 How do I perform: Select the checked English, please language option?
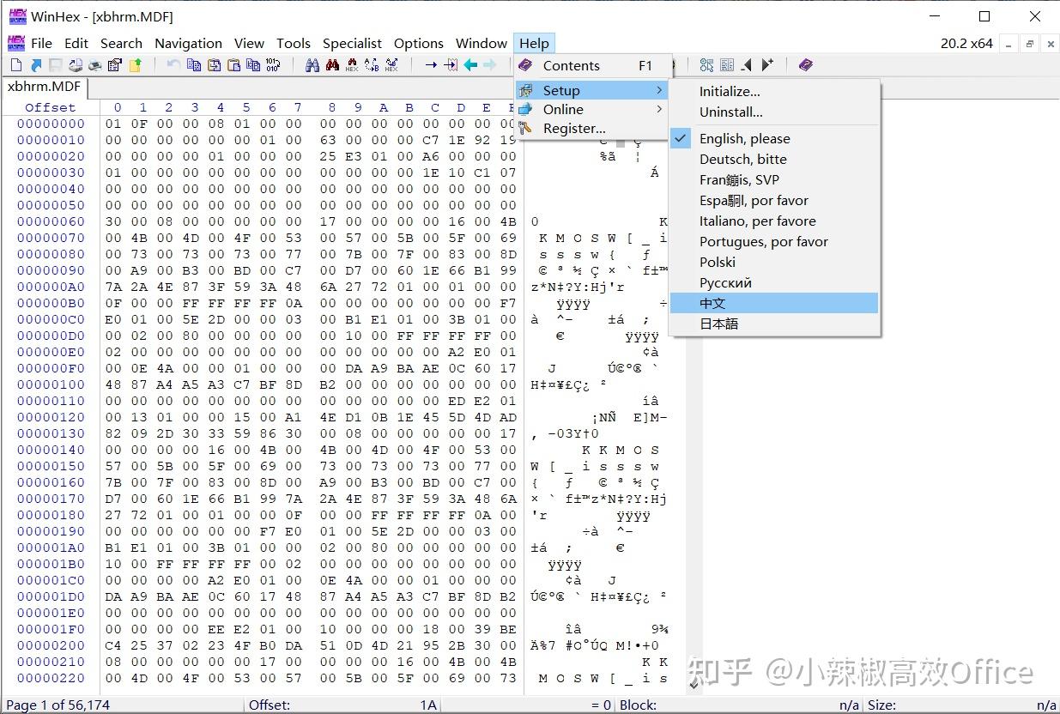coord(775,139)
